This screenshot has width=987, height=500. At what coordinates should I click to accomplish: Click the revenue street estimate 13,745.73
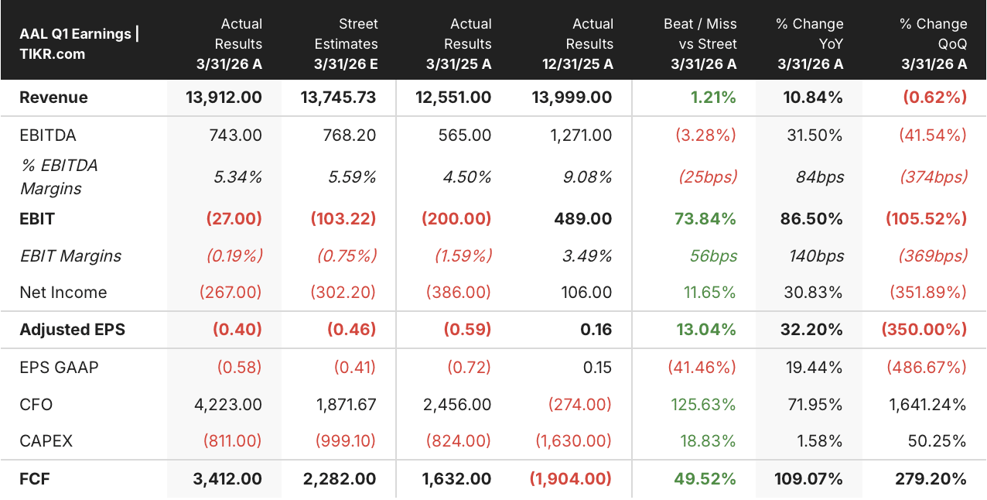pos(339,98)
